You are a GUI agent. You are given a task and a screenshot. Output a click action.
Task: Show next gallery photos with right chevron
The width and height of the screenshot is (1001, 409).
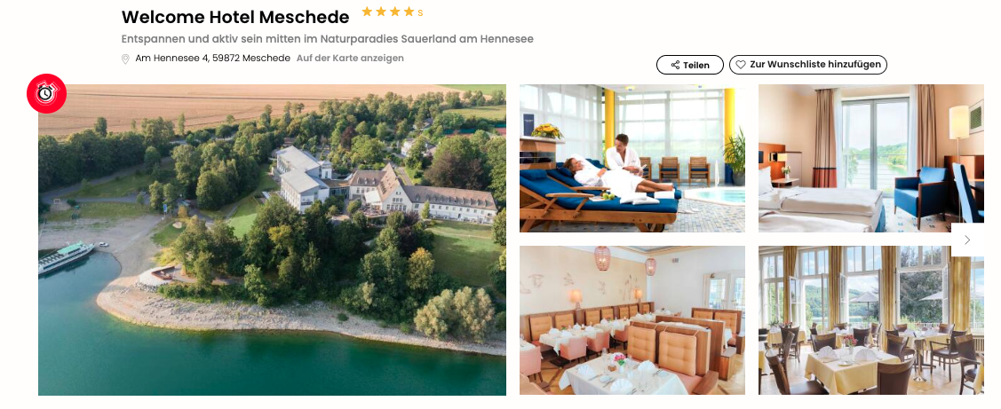(967, 240)
